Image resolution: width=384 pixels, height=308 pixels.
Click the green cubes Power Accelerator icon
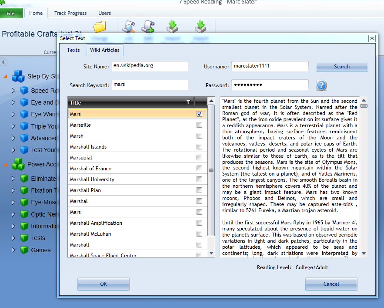[18, 164]
